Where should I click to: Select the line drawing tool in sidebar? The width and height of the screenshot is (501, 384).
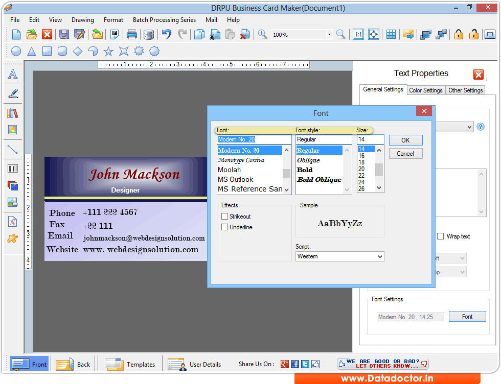[x=13, y=150]
